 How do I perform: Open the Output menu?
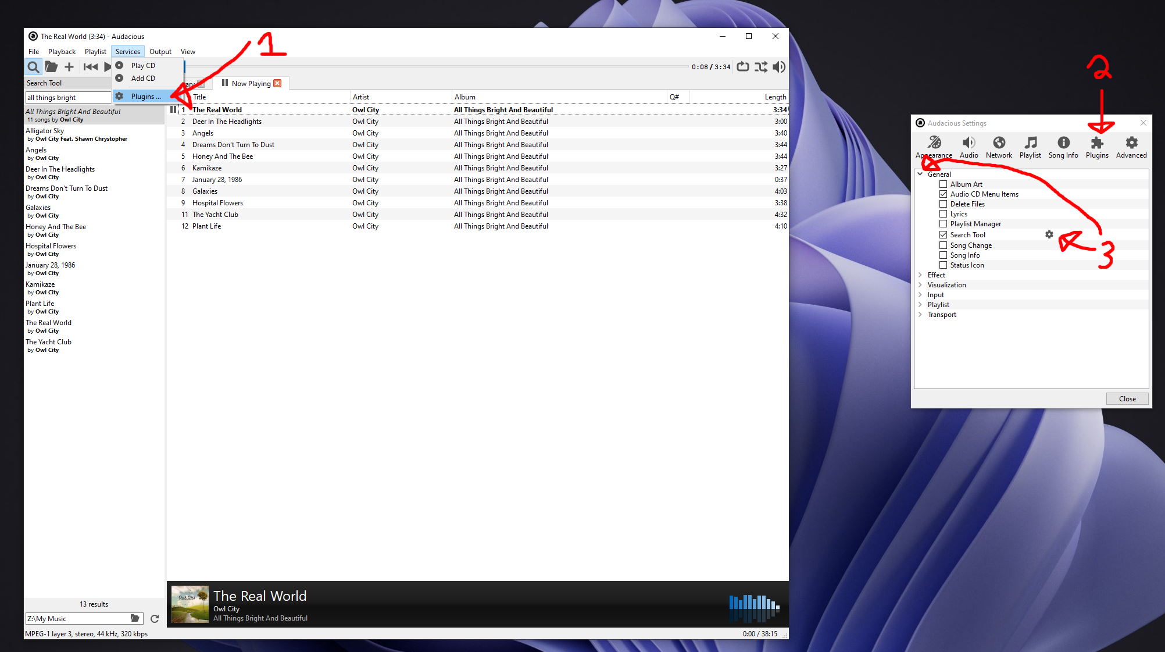point(160,52)
